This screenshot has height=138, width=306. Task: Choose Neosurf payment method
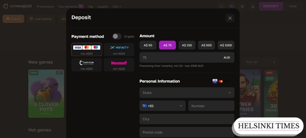(x=119, y=65)
